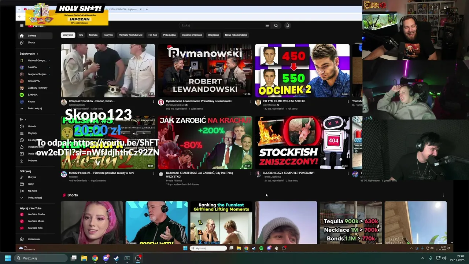
Task: Open Tequila Necklace Bonds short
Action: click(x=351, y=223)
